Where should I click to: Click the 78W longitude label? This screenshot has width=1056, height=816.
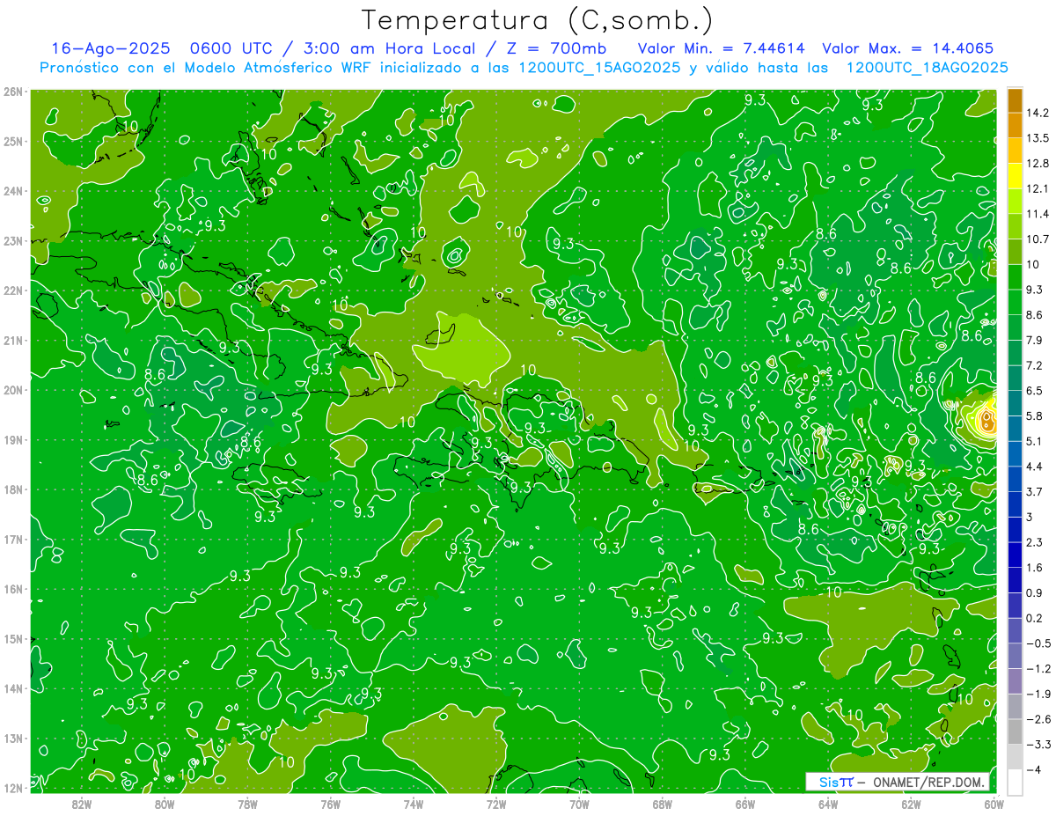(x=247, y=804)
